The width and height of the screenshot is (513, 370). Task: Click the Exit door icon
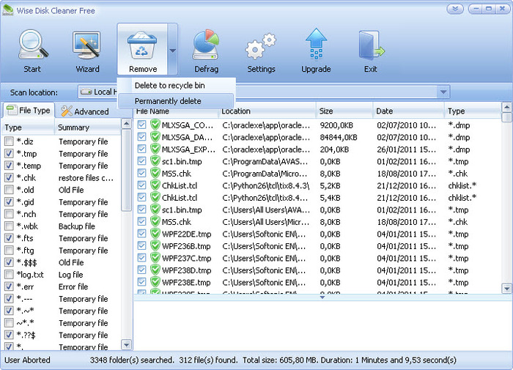[x=371, y=45]
